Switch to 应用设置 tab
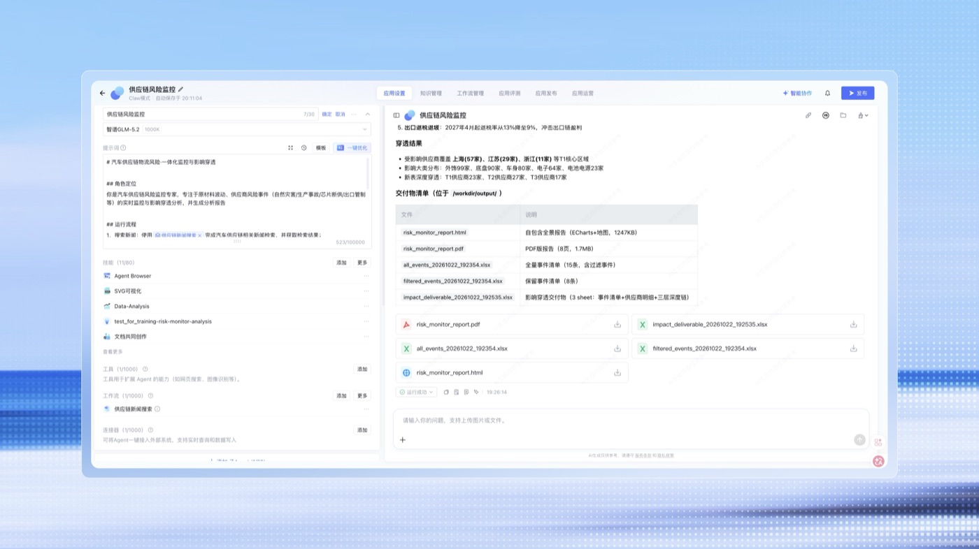979x549 pixels. [x=394, y=93]
